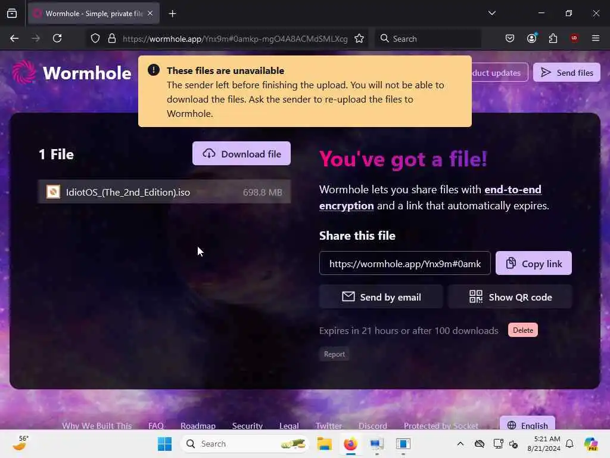Image resolution: width=610 pixels, height=458 pixels.
Task: Click the cloud download icon
Action: [x=209, y=153]
